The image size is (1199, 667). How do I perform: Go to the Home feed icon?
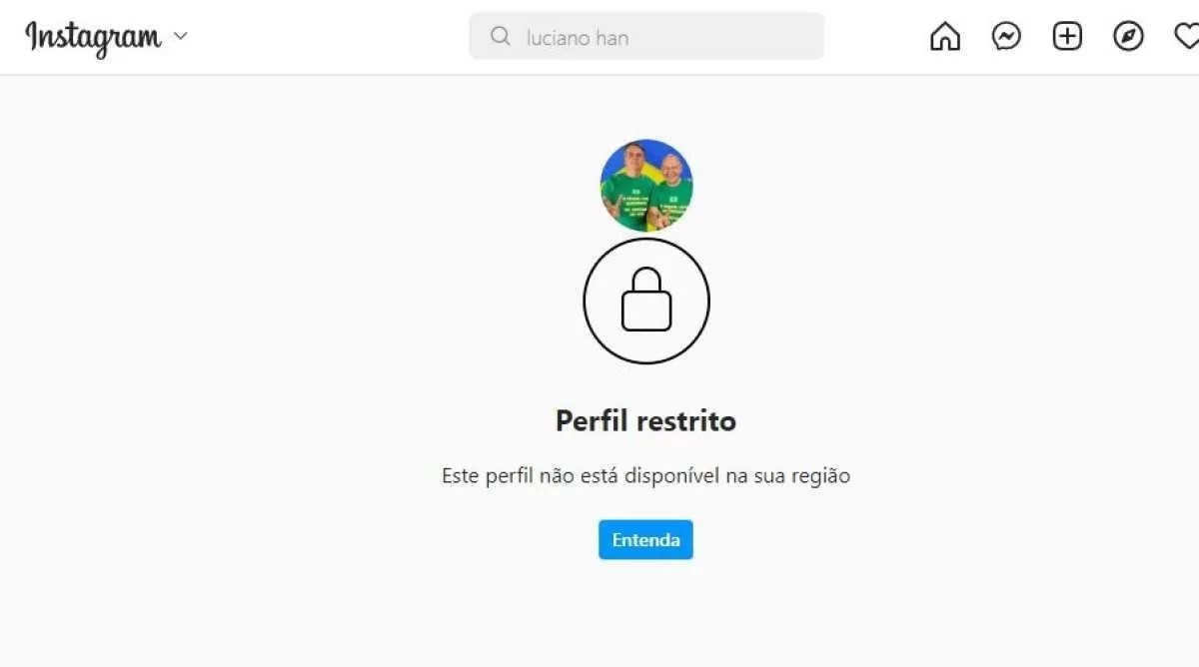[945, 37]
